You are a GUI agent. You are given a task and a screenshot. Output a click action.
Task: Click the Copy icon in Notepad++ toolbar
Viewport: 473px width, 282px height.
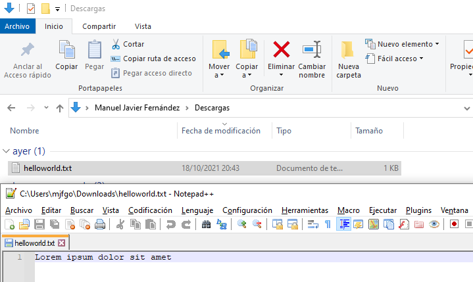135,224
